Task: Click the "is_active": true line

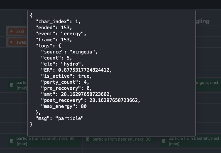Action: (x=66, y=76)
